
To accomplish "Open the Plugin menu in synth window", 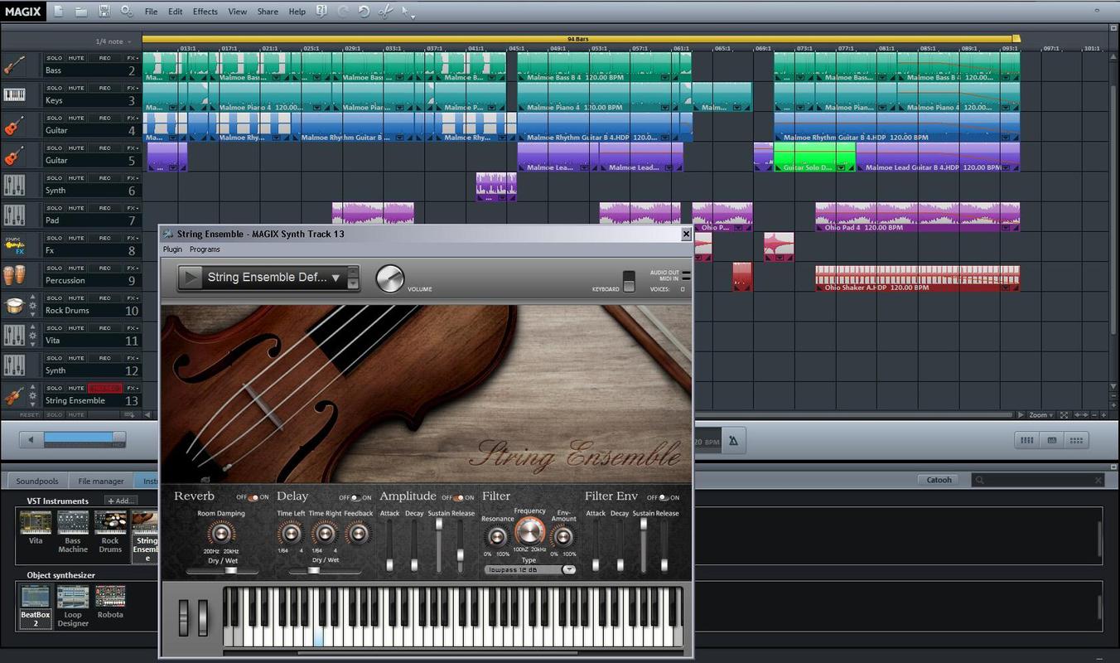I will tap(172, 249).
